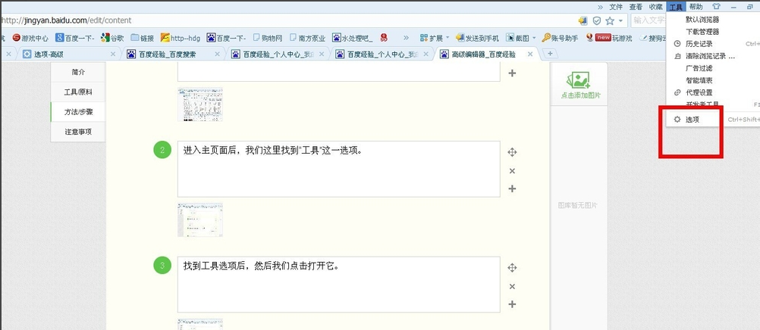
Task: Open the 帮助 menu
Action: pyautogui.click(x=696, y=7)
